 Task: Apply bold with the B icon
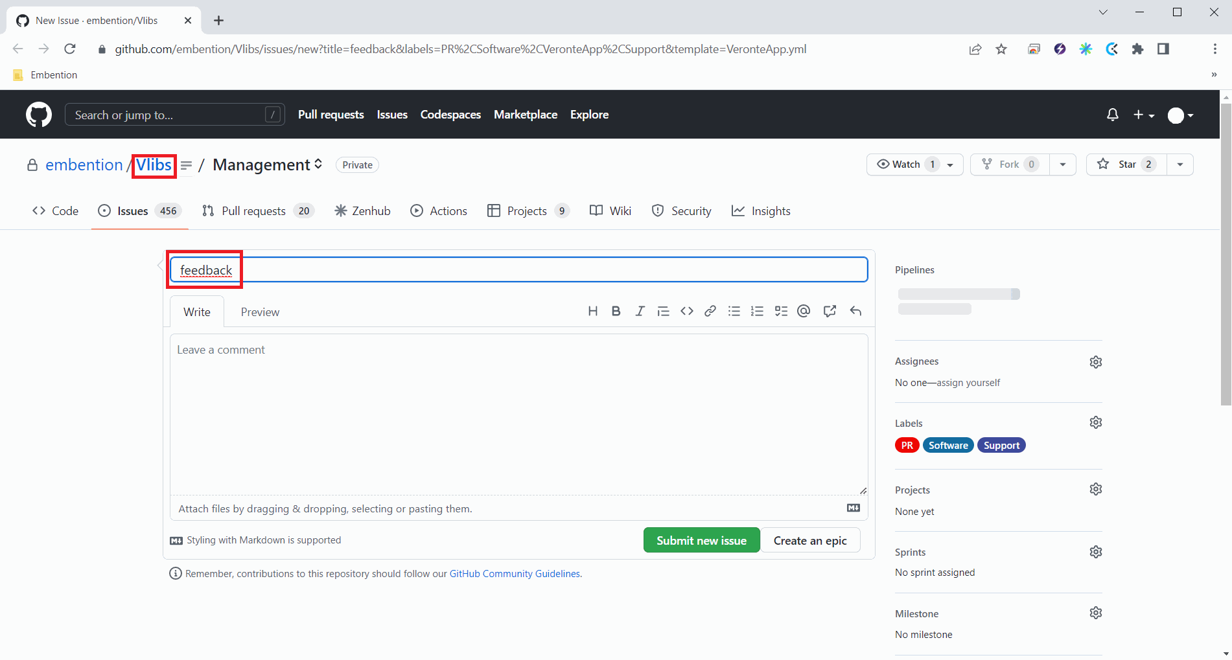[616, 312]
